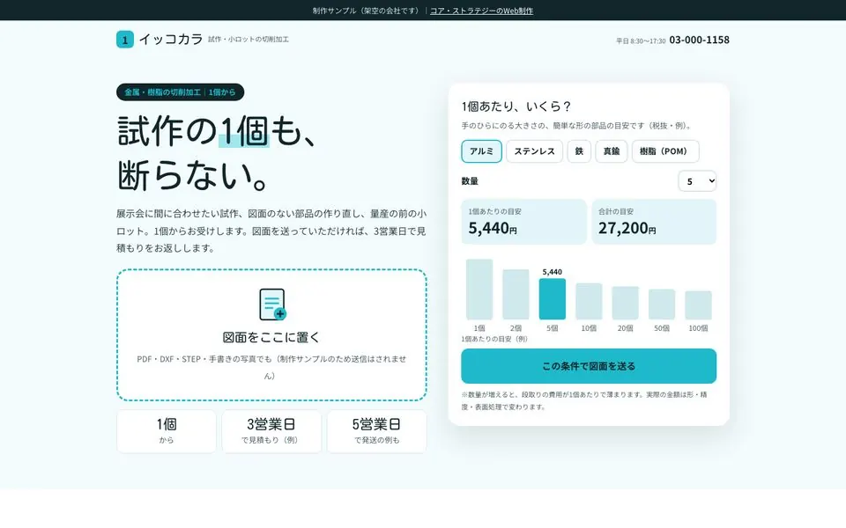Viewport: 846px width, 528px height.
Task: Click the 展示会に間に合わせたい試作 paragraph
Action: [271, 231]
